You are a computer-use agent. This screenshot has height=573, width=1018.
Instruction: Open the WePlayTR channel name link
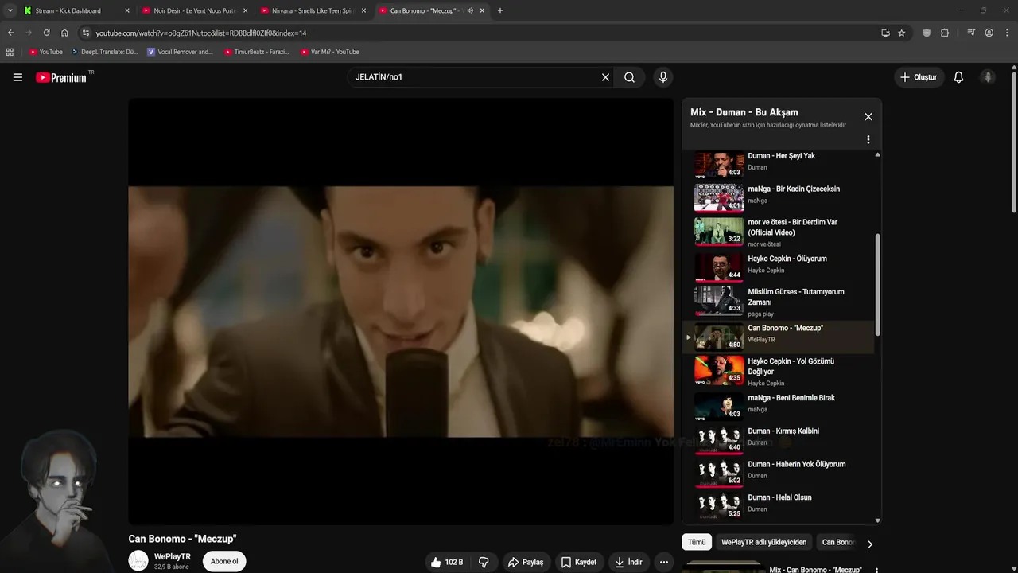pyautogui.click(x=173, y=556)
